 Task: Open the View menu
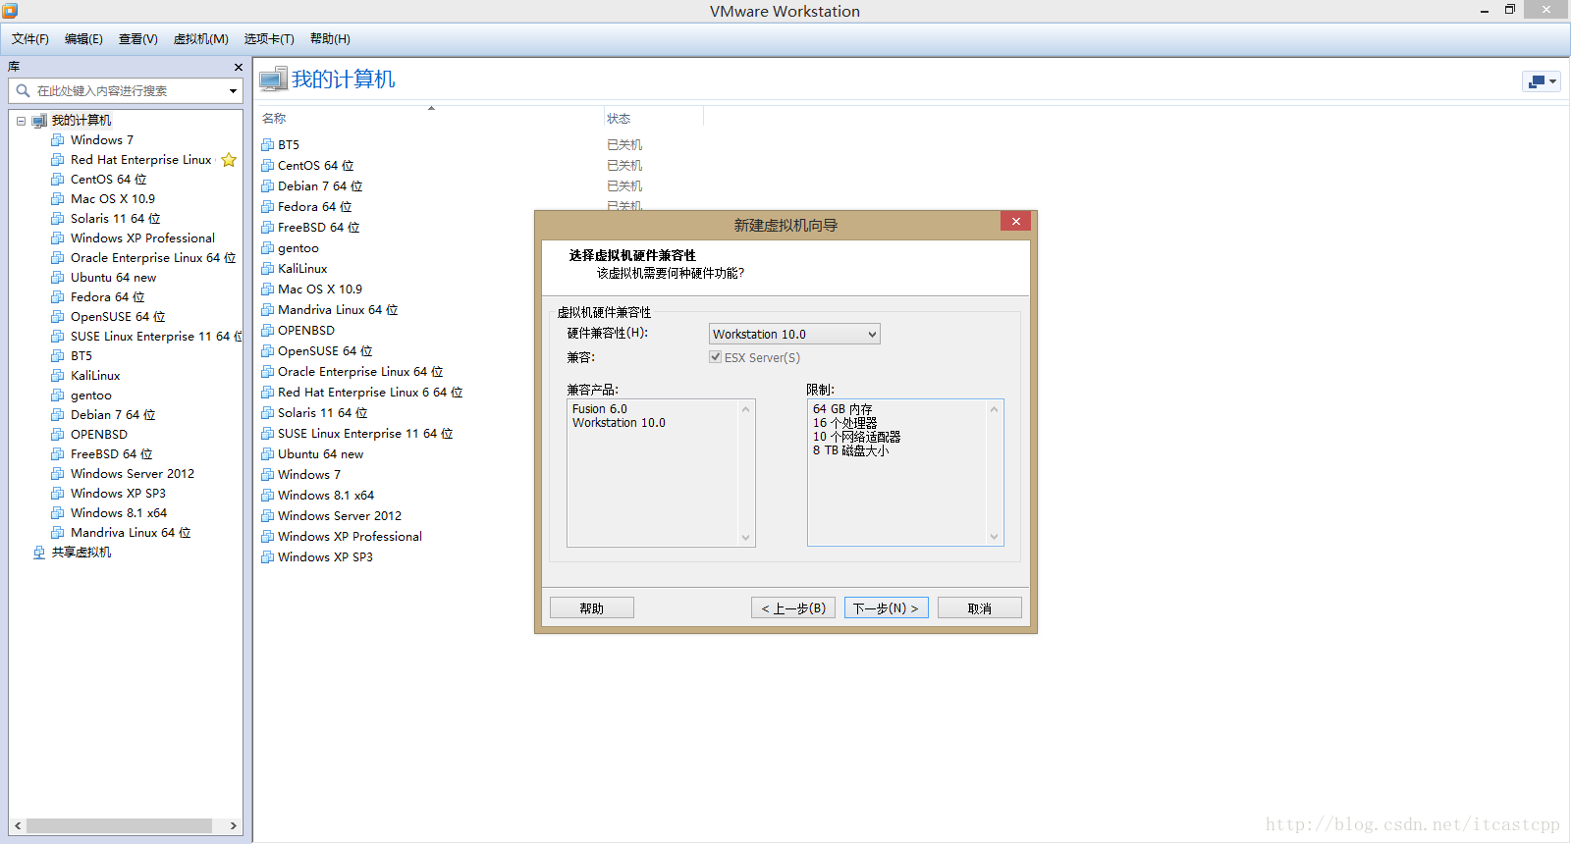(x=138, y=39)
